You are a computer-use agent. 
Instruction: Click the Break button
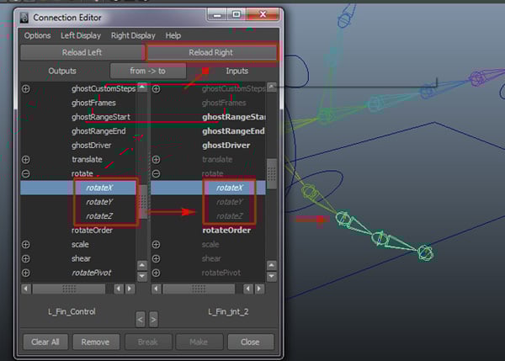[148, 342]
